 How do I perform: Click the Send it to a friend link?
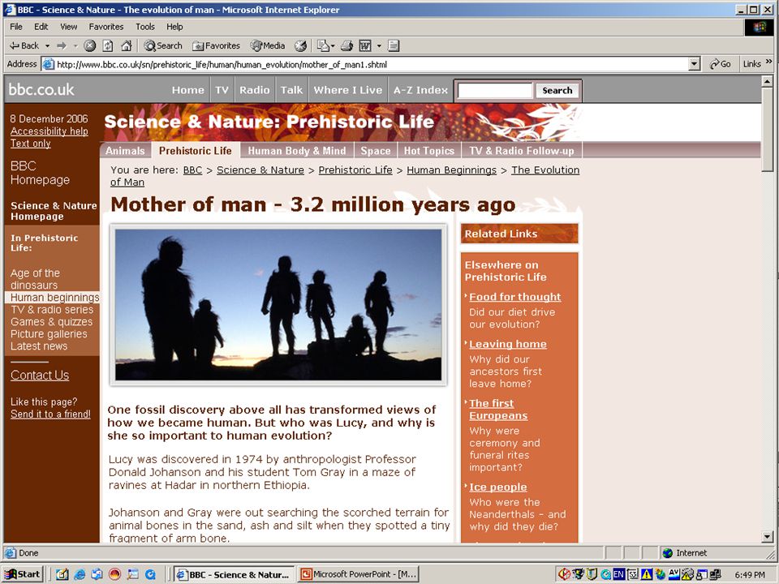click(x=50, y=414)
